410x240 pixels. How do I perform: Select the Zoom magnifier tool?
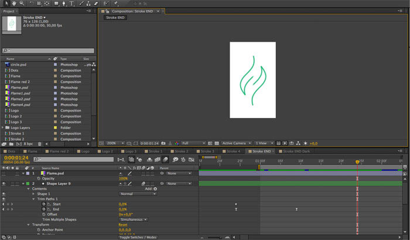[22, 3]
